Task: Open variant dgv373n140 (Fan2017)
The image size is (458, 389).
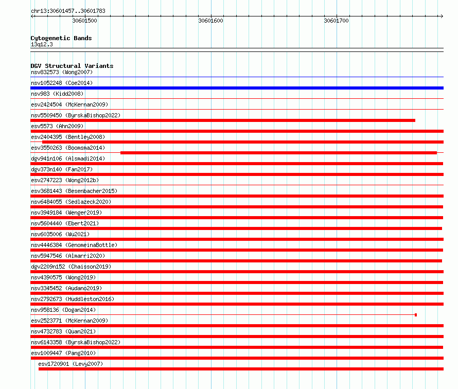Action: click(x=62, y=169)
